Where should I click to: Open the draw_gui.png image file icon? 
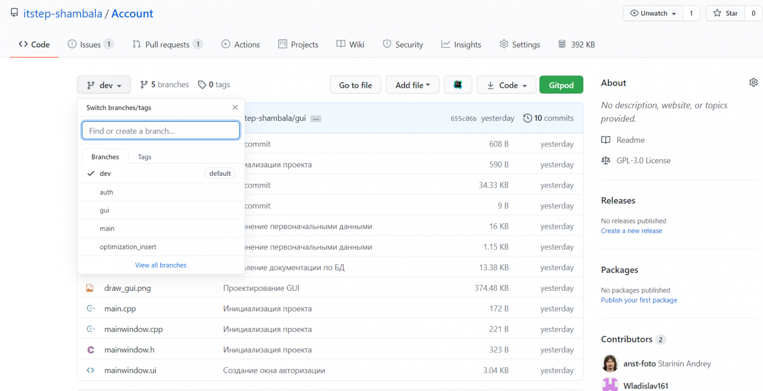(x=90, y=288)
